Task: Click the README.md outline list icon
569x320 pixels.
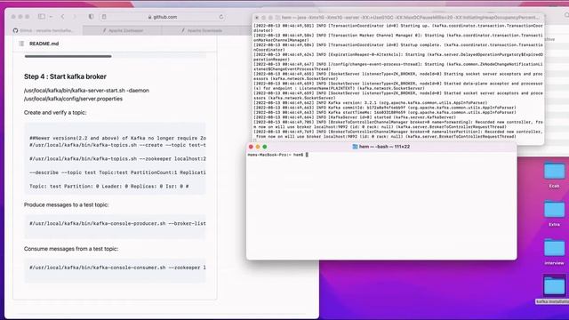Action: coord(21,44)
